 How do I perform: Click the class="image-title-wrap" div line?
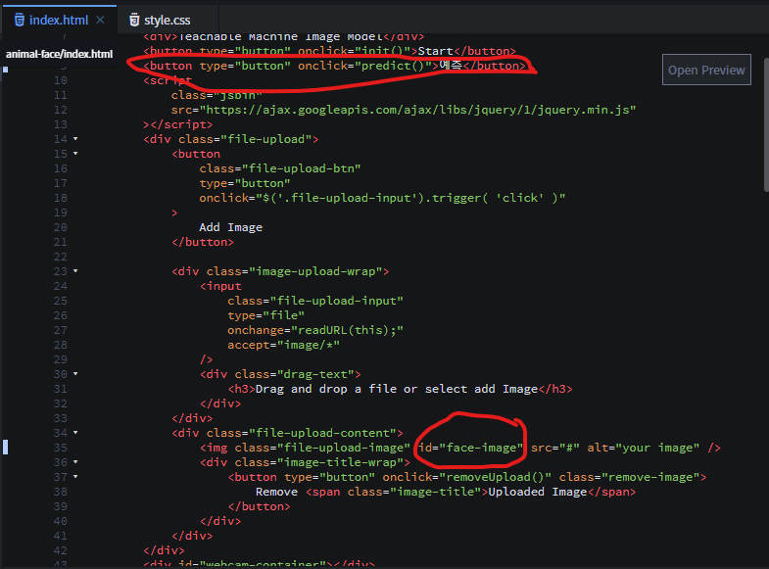(x=305, y=462)
